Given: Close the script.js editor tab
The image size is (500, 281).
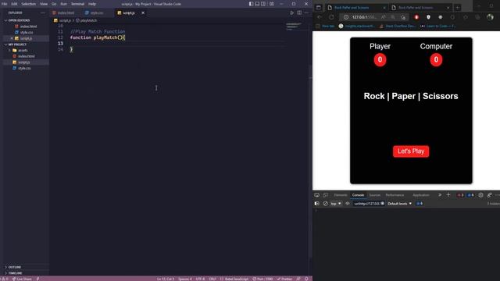Looking at the screenshot, I should [143, 12].
